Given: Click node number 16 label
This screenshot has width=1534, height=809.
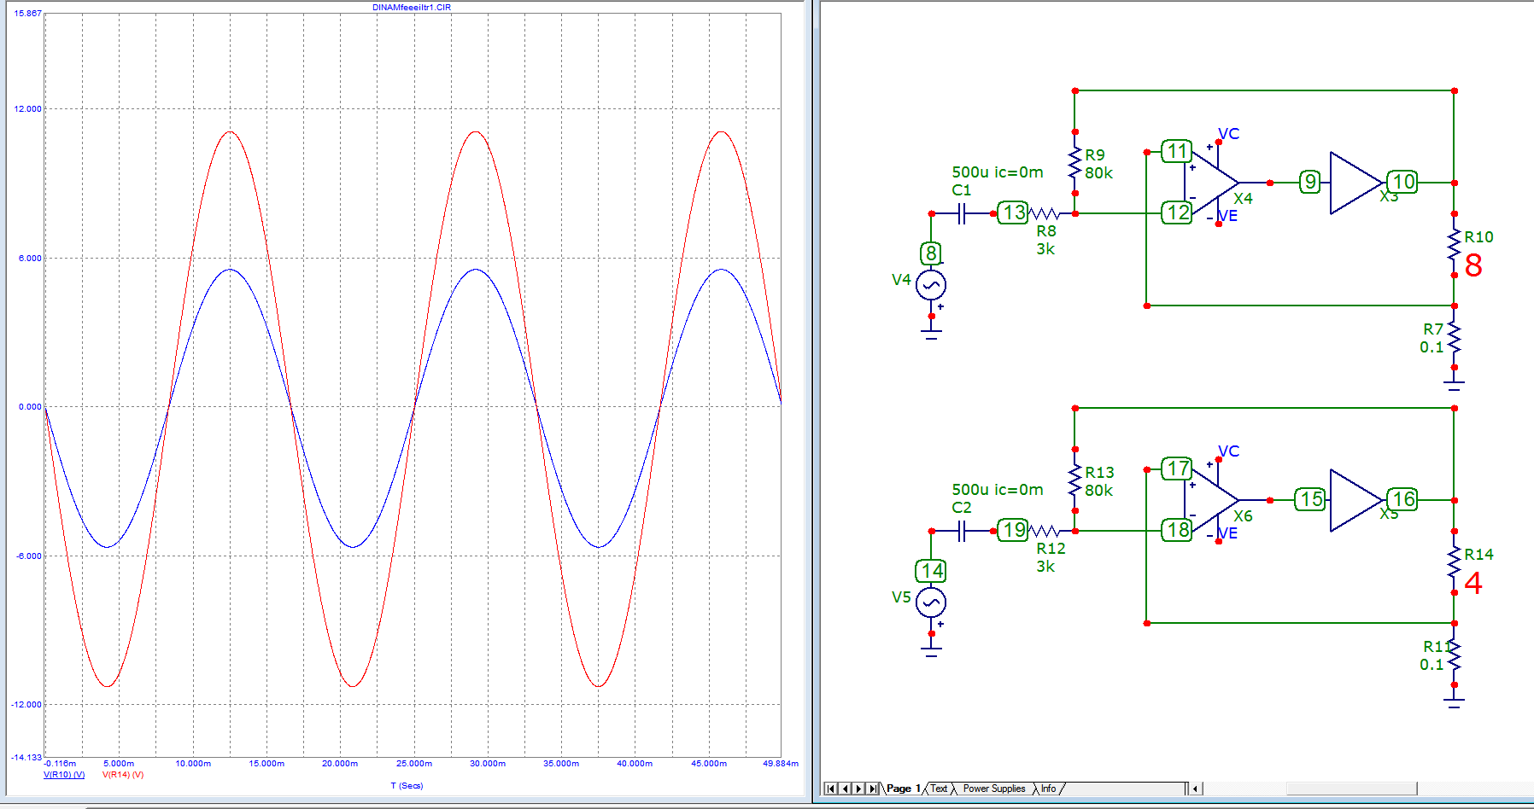Looking at the screenshot, I should (x=1403, y=499).
